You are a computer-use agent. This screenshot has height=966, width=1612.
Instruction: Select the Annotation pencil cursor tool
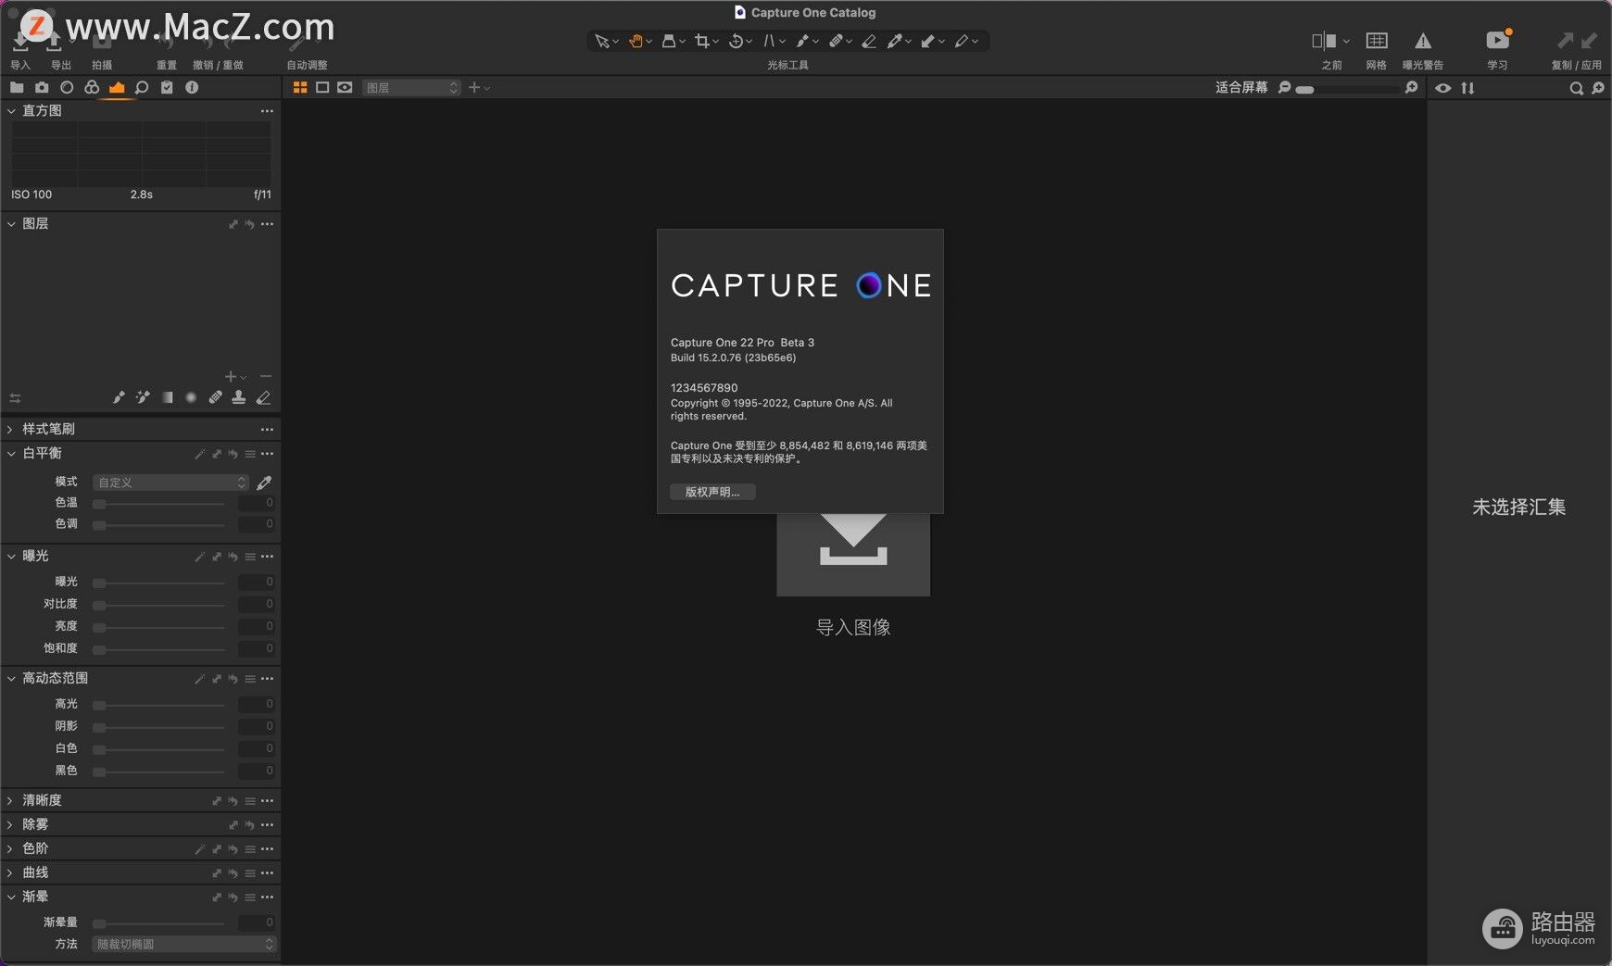pyautogui.click(x=962, y=41)
